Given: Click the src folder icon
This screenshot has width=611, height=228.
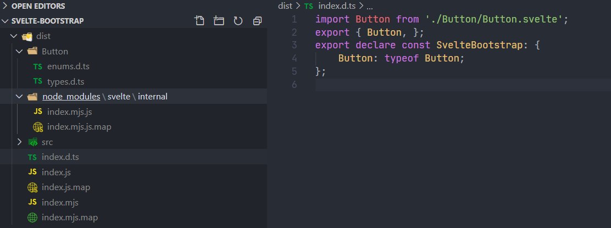Looking at the screenshot, I should (x=33, y=142).
